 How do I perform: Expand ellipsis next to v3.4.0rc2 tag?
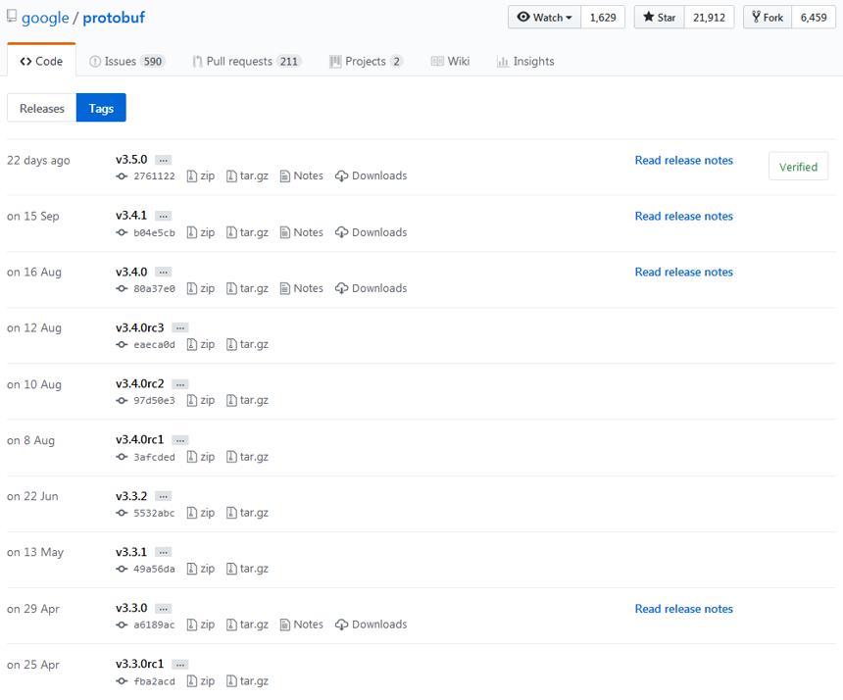point(180,384)
